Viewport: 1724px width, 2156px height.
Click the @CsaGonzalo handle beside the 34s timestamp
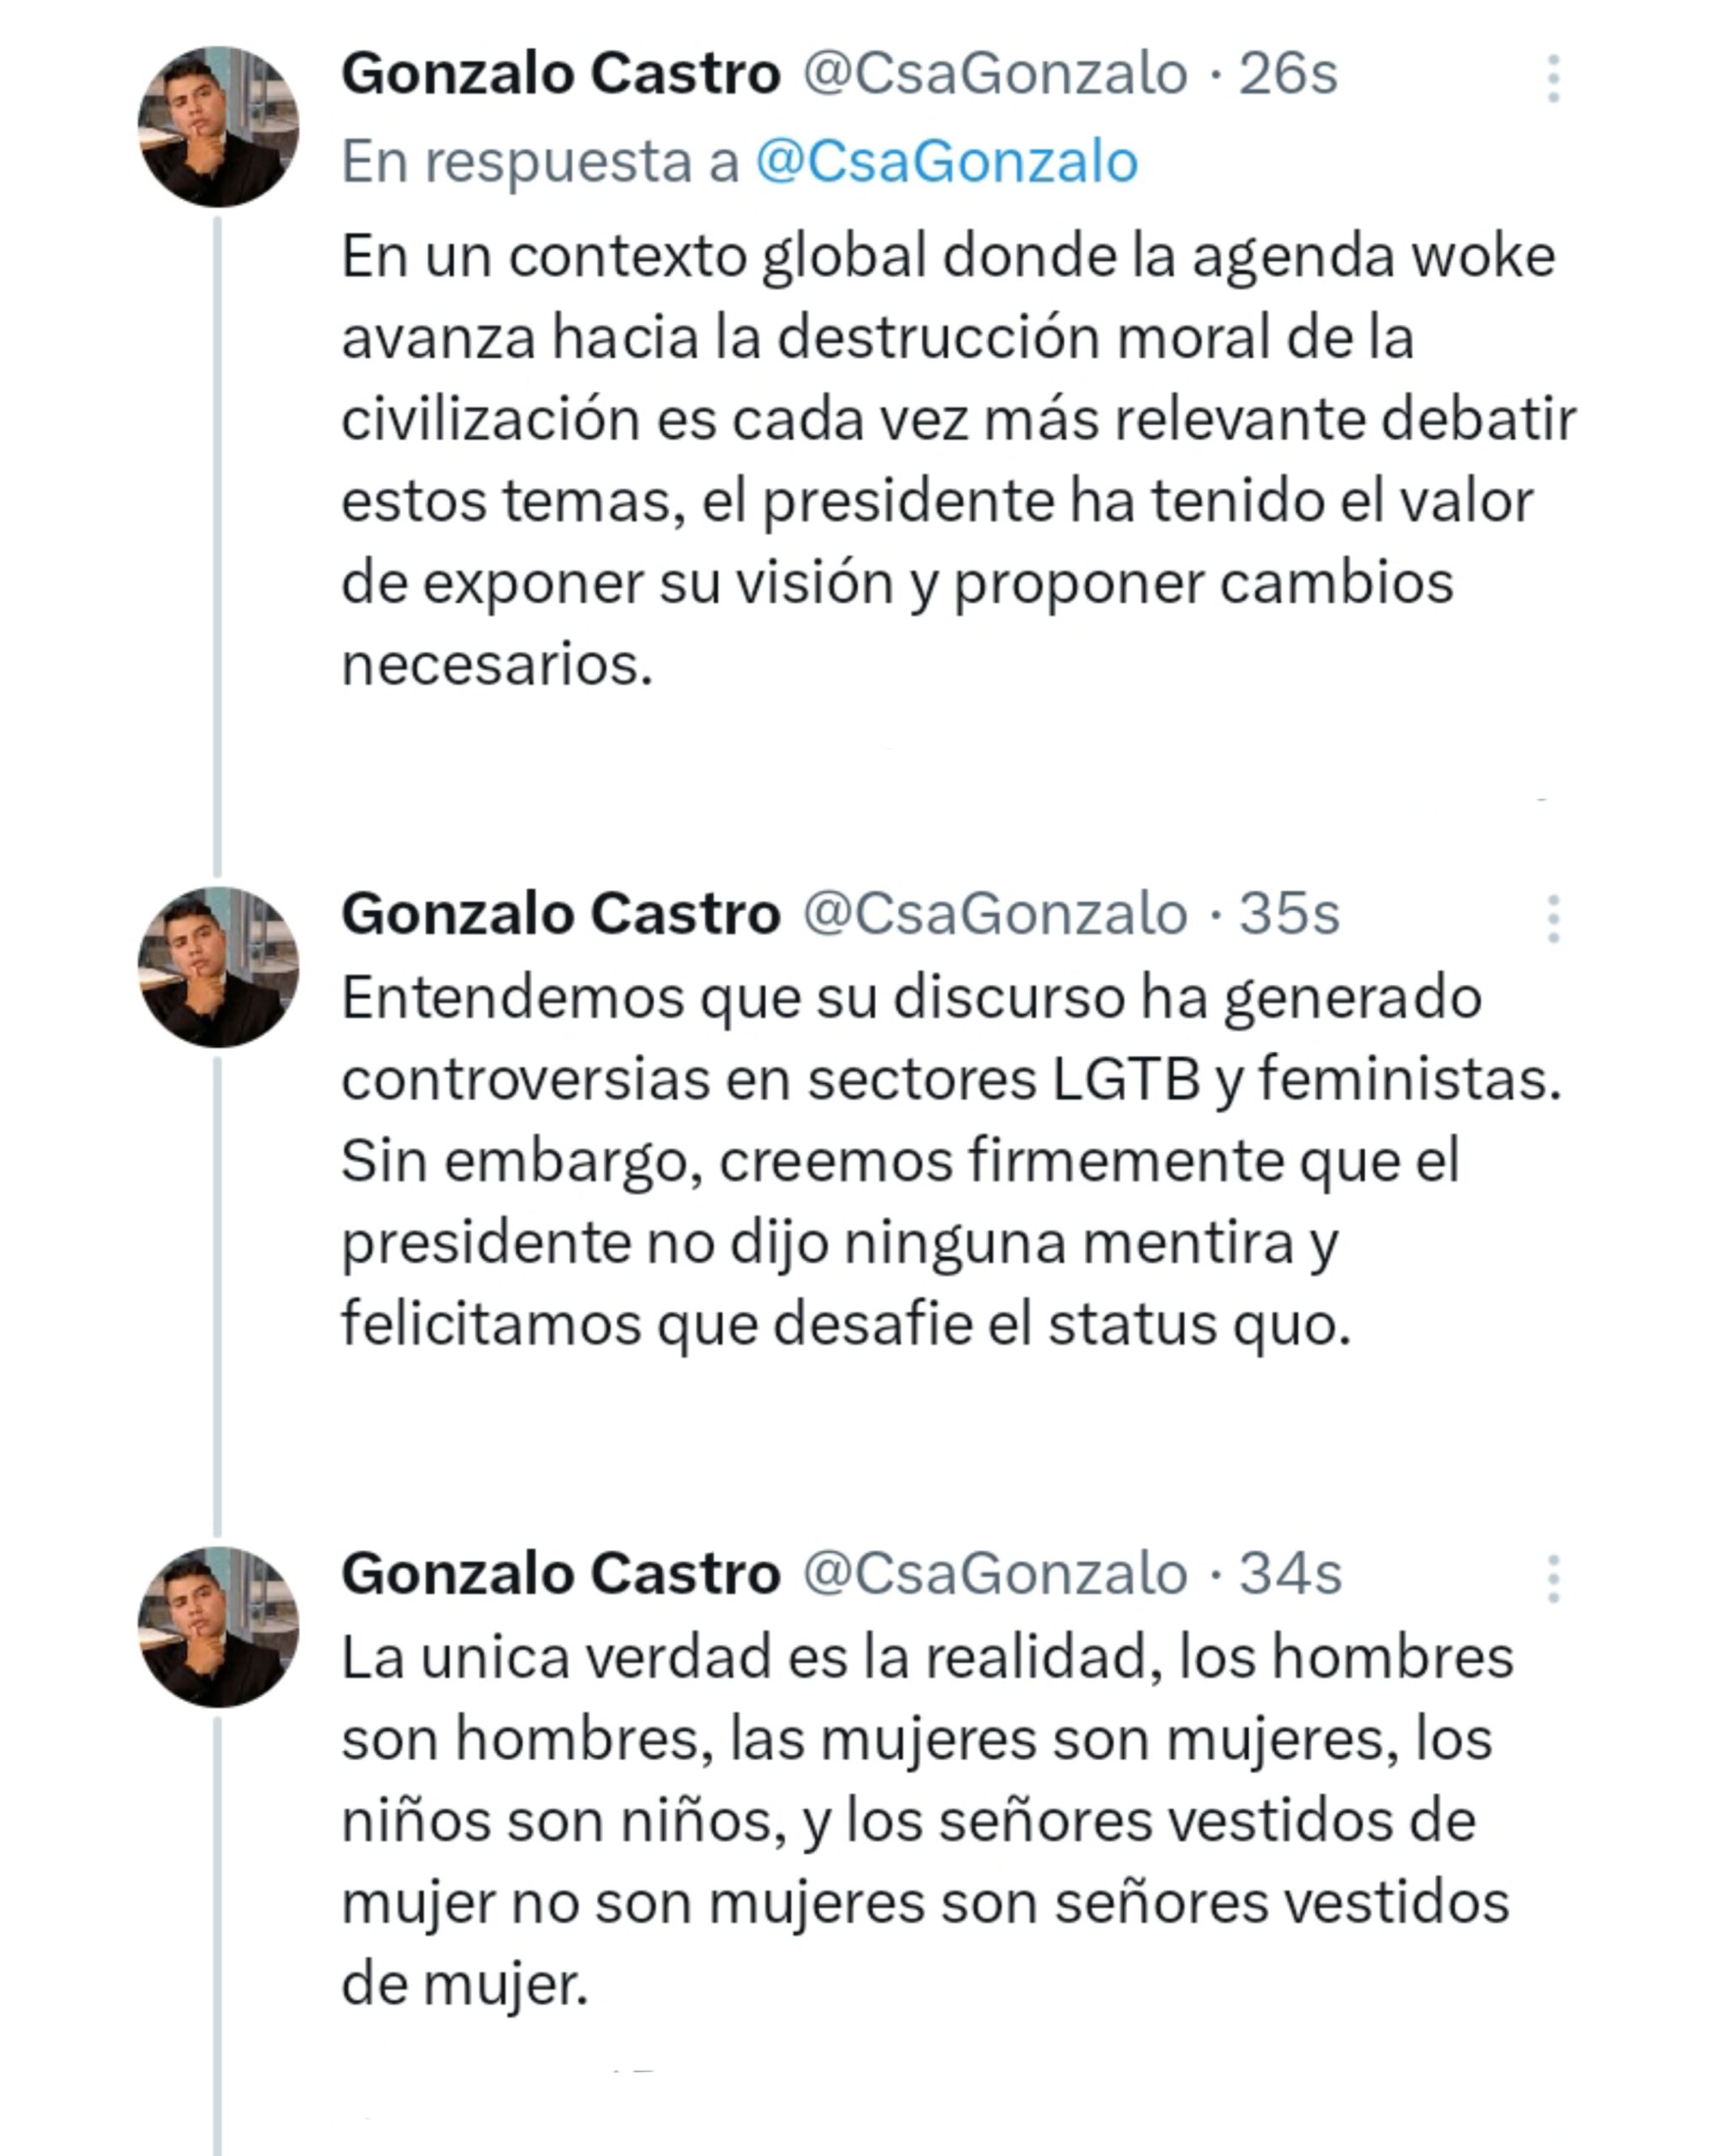pos(995,1574)
